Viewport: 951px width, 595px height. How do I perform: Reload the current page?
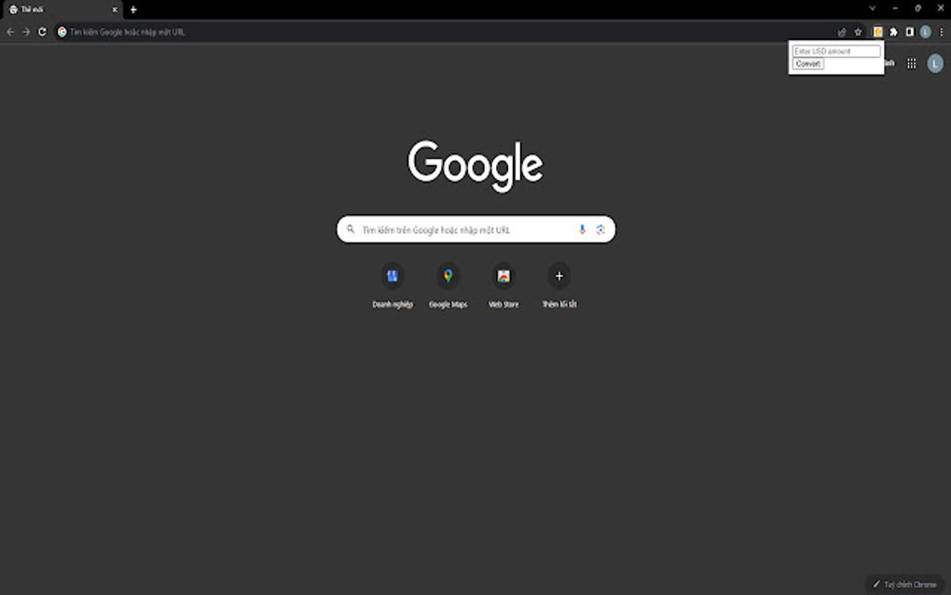coord(43,32)
